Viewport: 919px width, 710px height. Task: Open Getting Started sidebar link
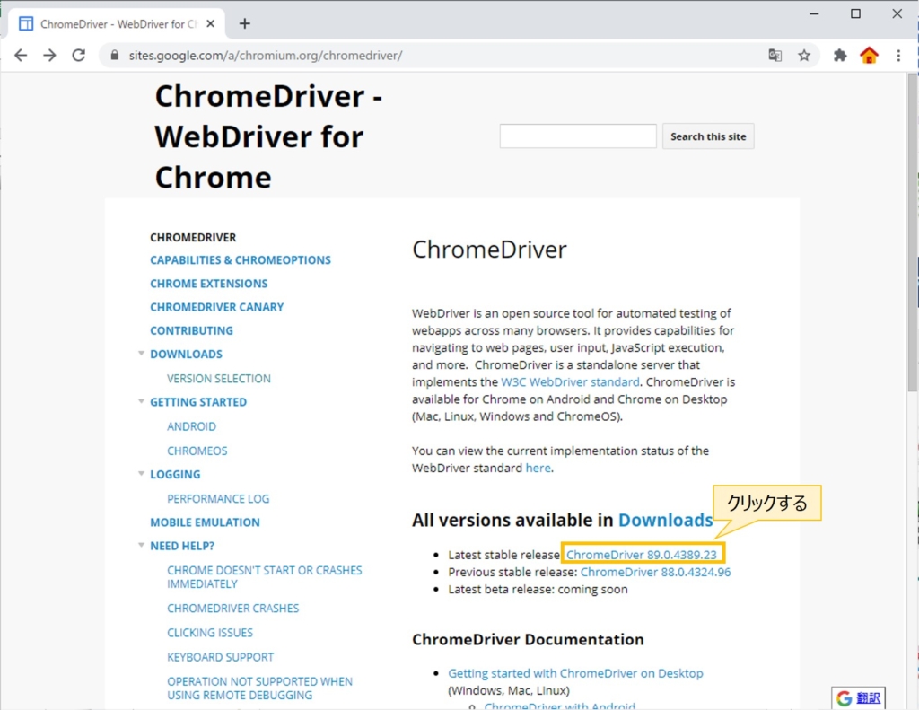click(x=198, y=402)
